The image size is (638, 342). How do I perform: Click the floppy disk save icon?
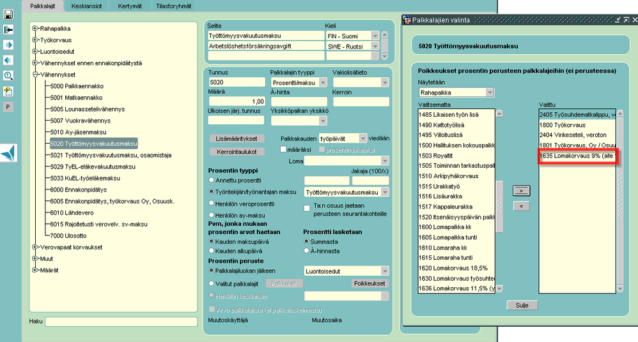[8, 14]
